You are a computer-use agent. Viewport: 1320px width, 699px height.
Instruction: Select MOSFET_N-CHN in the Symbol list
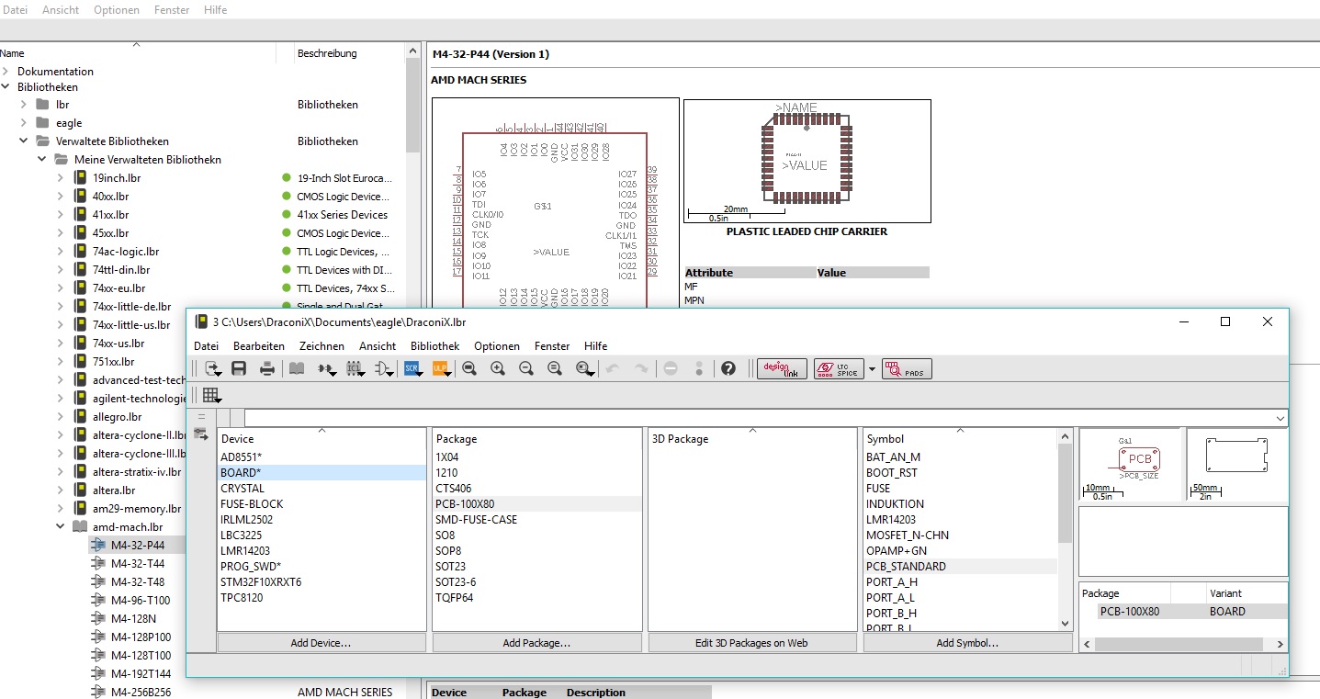coord(908,536)
